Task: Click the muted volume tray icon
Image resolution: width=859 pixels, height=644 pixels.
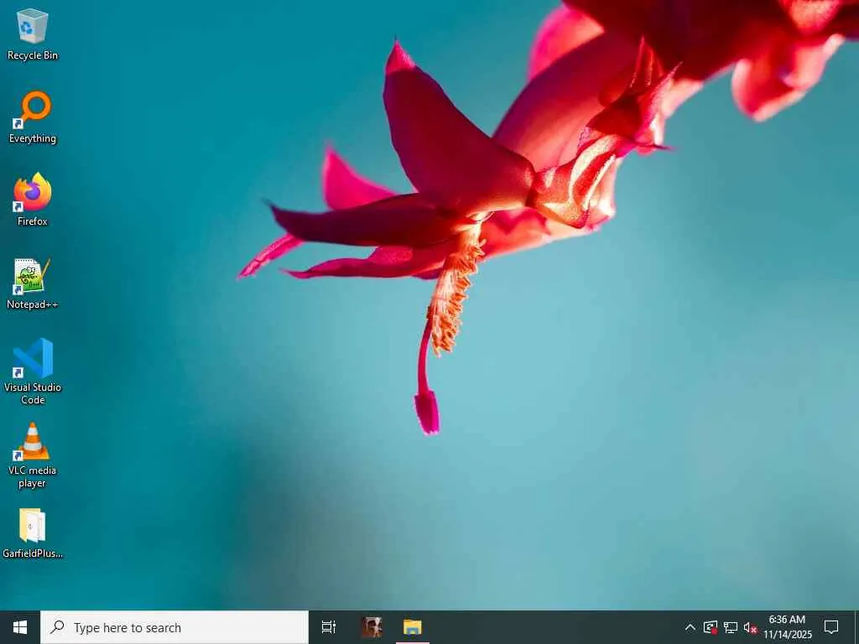Action: (750, 627)
